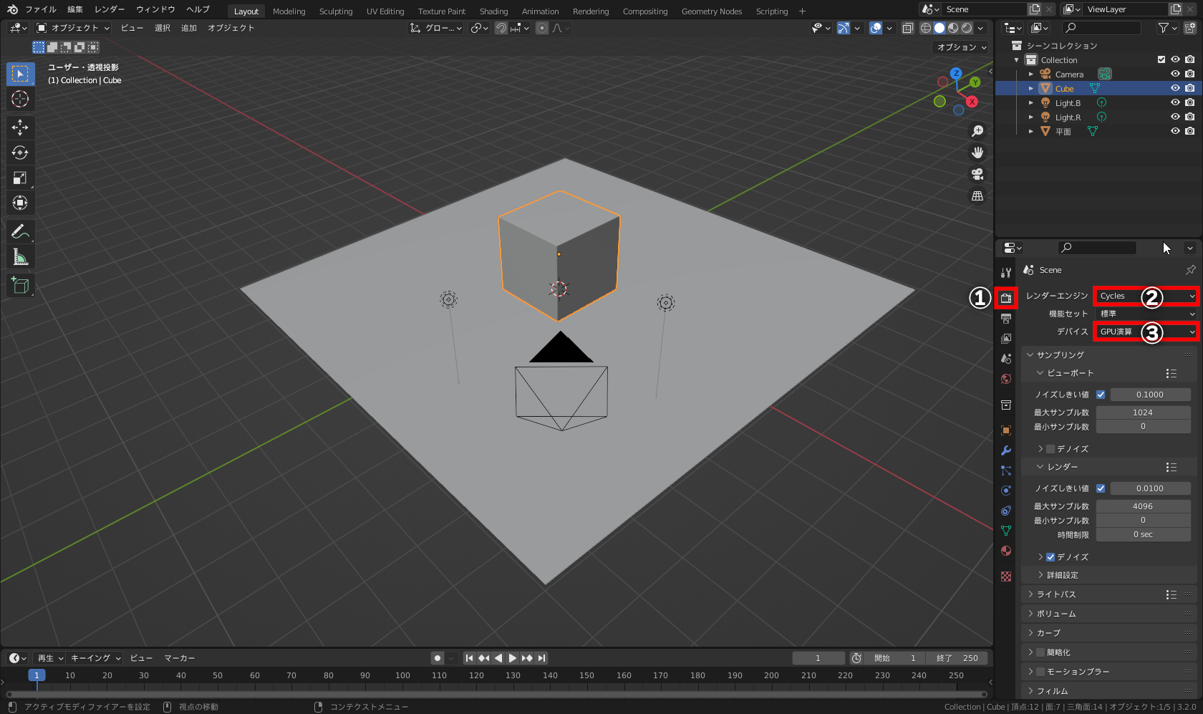Viewport: 1203px width, 714px height.
Task: Open the Physics properties tab
Action: pos(1006,490)
